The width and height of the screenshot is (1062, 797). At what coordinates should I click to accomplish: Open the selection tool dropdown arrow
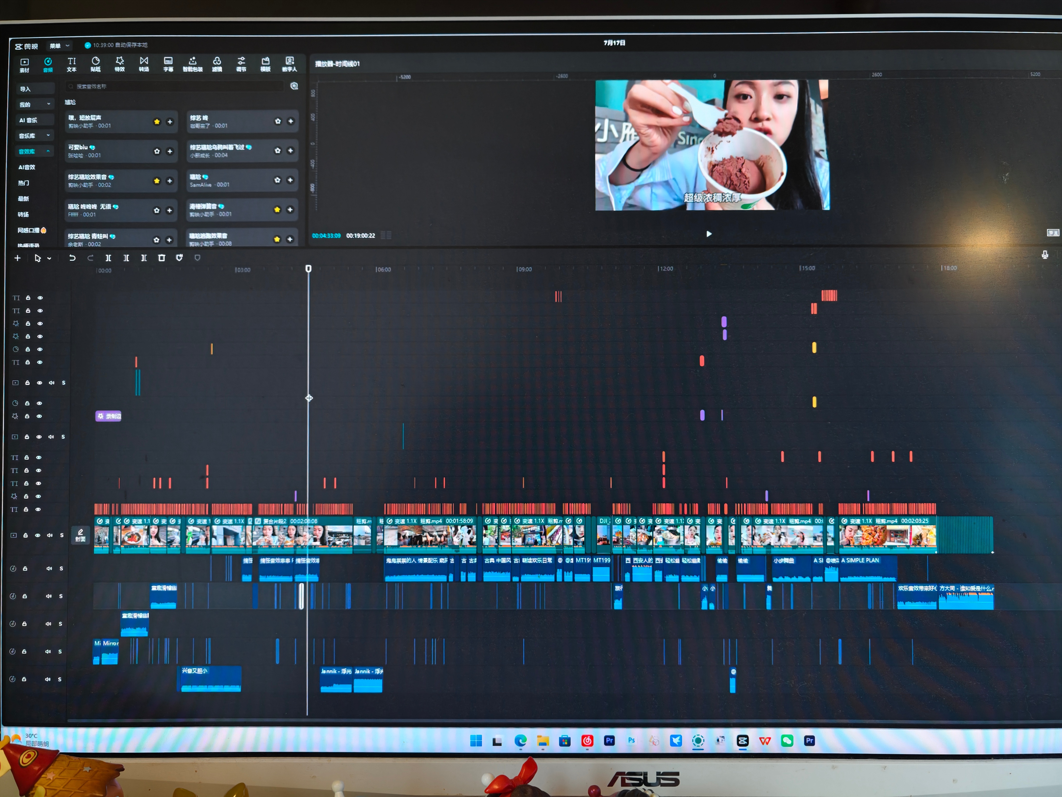[x=49, y=258]
